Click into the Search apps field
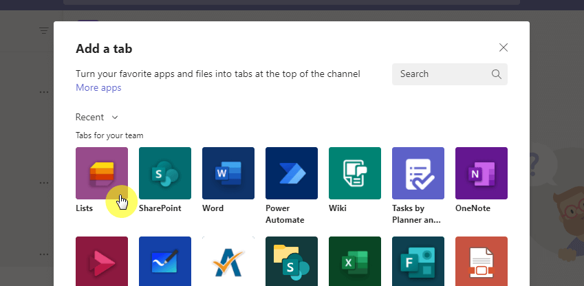The width and height of the screenshot is (584, 286). (450, 74)
